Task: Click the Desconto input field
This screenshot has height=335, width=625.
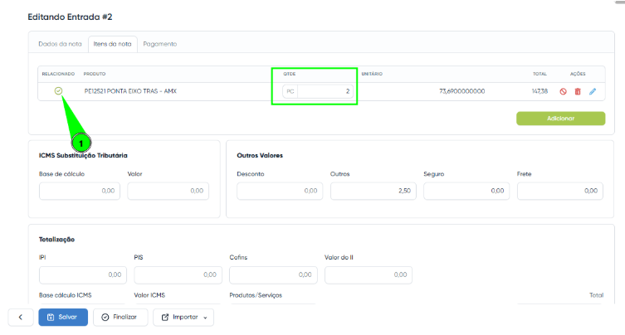Action: pyautogui.click(x=279, y=191)
